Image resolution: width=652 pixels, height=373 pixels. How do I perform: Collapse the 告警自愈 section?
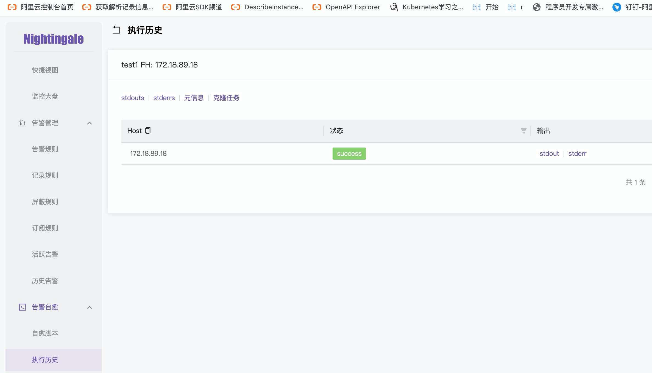coord(90,307)
